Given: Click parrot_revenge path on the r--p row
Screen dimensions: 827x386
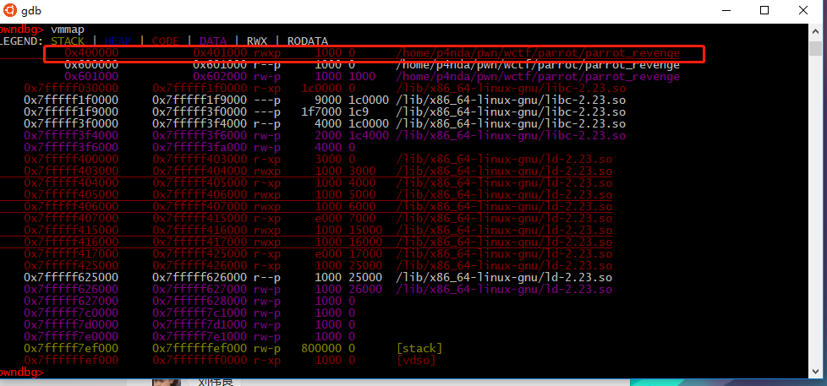Looking at the screenshot, I should pyautogui.click(x=538, y=65).
